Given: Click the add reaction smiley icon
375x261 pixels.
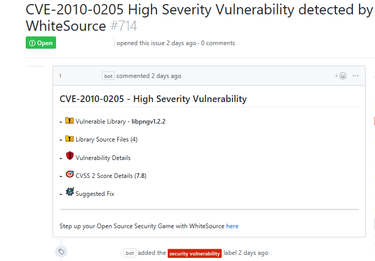Looking at the screenshot, I should 341,76.
